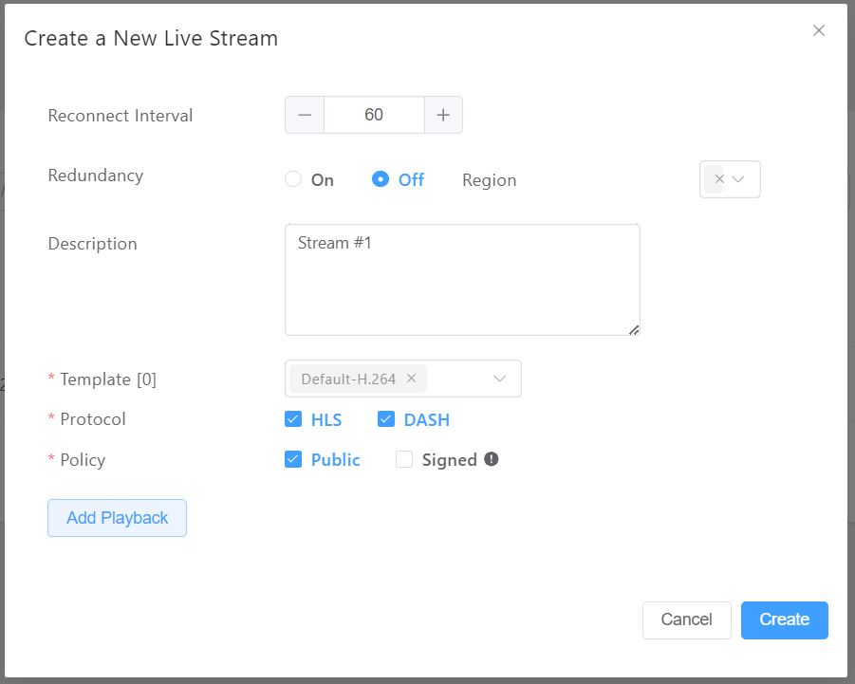Click inside the Description text area
Screen dimensions: 855x684
tap(462, 280)
